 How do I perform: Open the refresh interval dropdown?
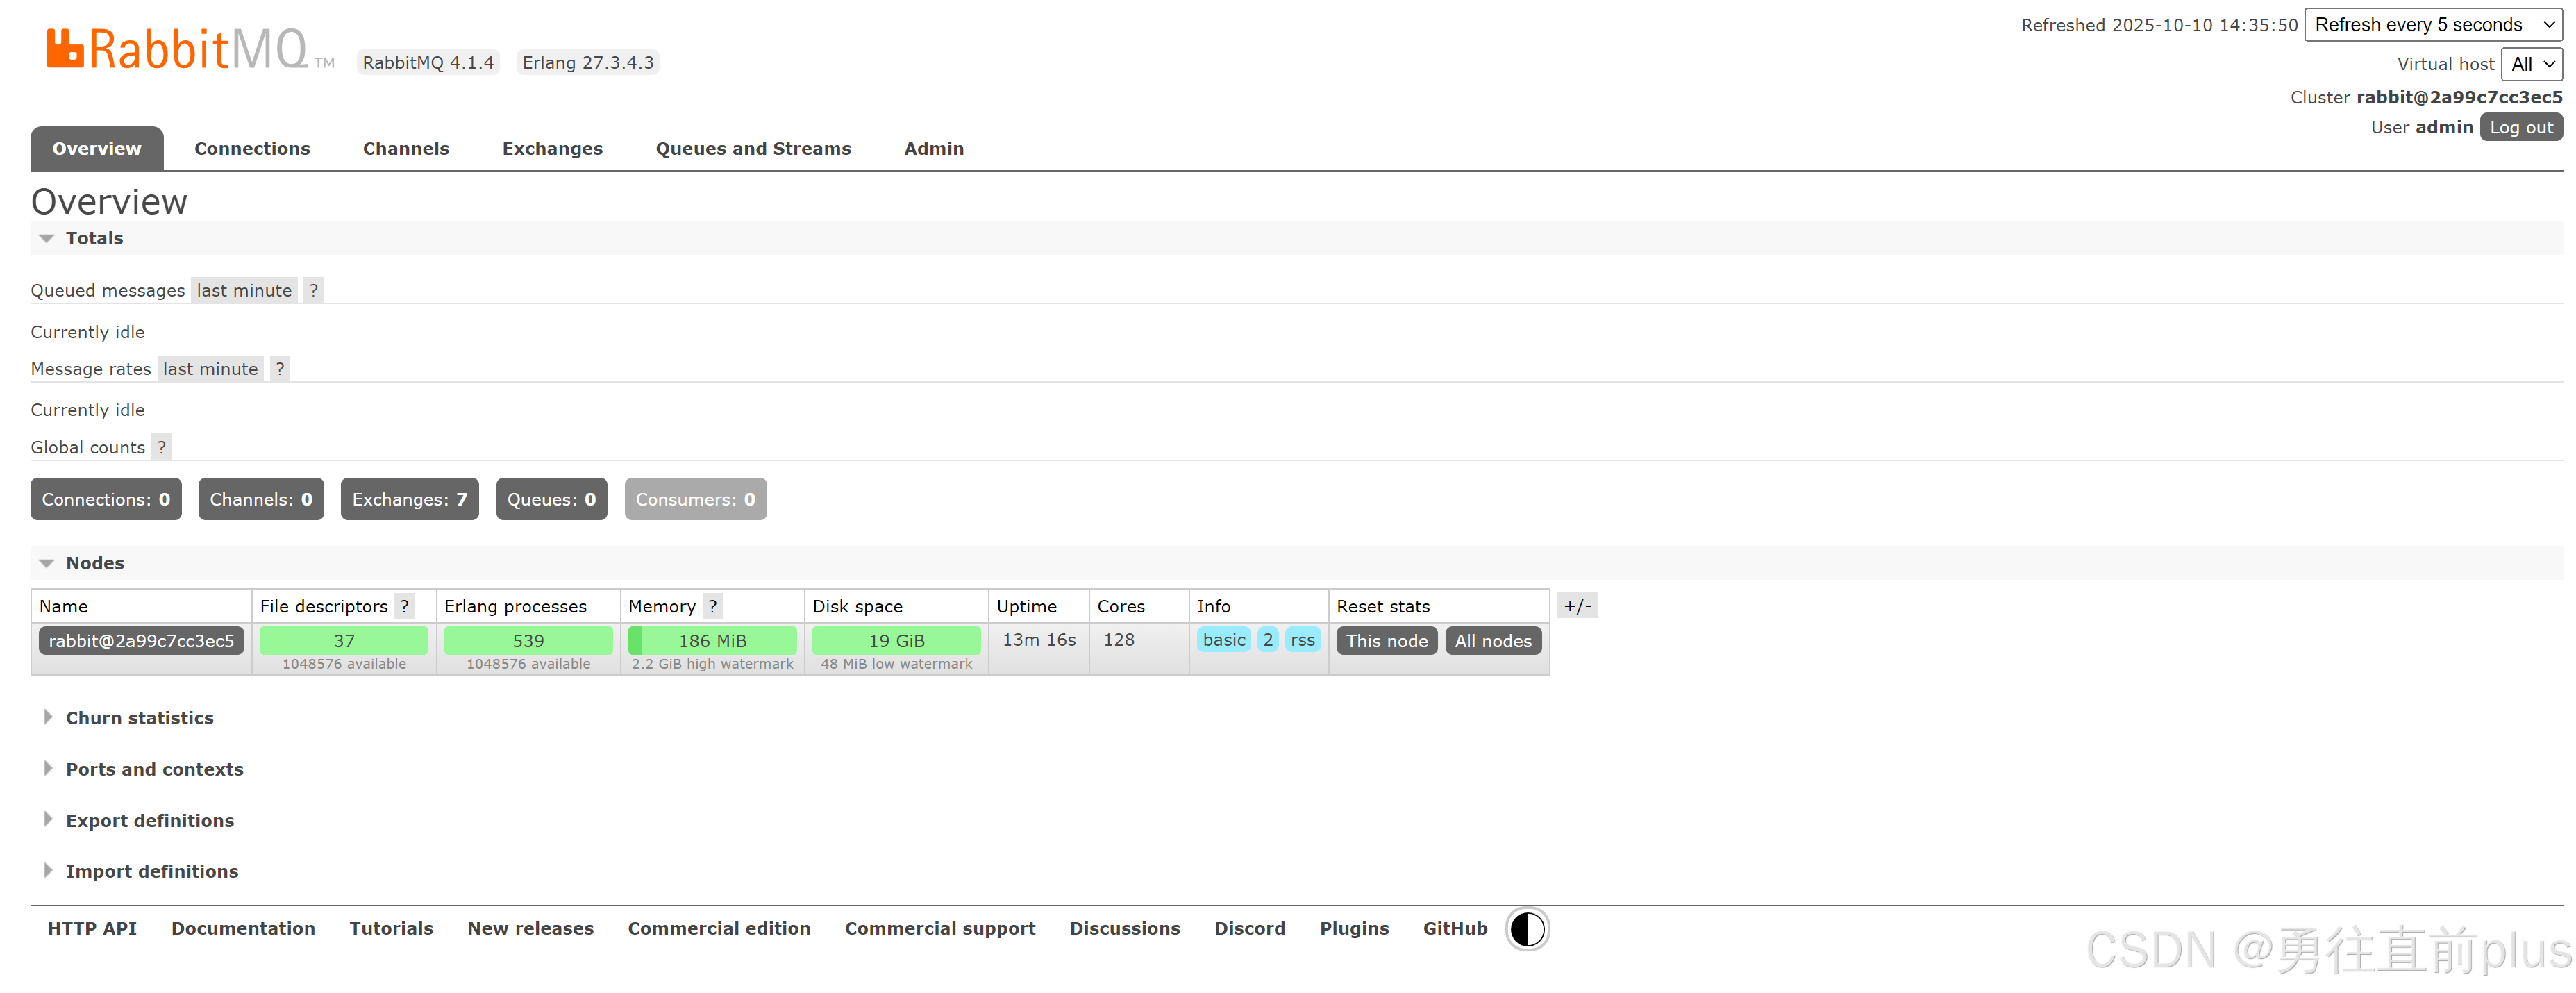coord(2432,25)
